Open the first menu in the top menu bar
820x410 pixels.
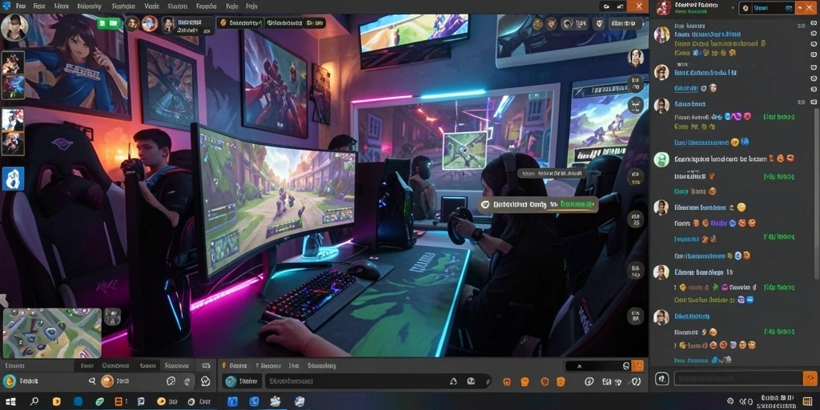(x=22, y=6)
